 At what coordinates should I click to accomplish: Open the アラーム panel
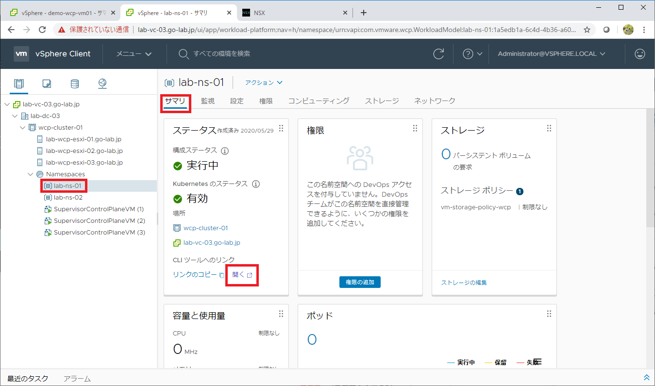pos(77,378)
